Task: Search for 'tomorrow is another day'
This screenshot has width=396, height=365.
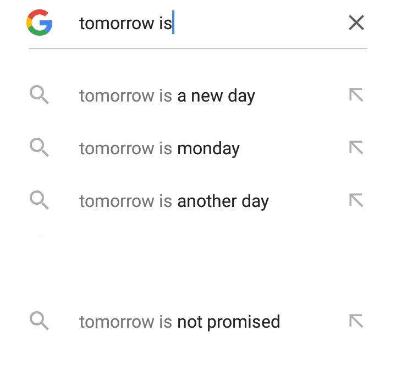Action: [173, 201]
